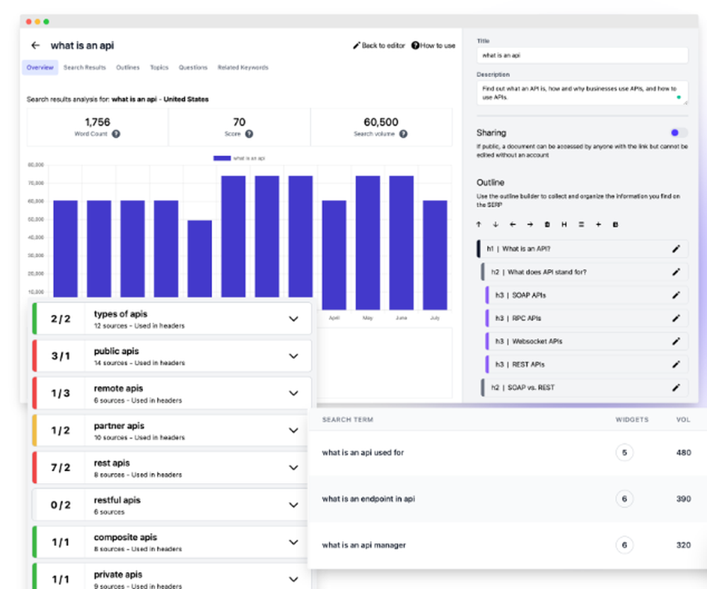Click widgets badge 5 for api used for
Screen dimensions: 707x589
(624, 453)
